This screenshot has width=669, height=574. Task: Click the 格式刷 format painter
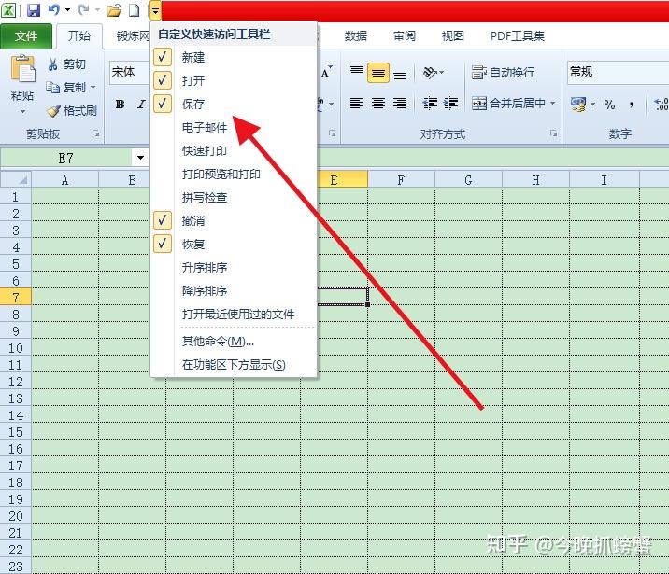click(72, 111)
